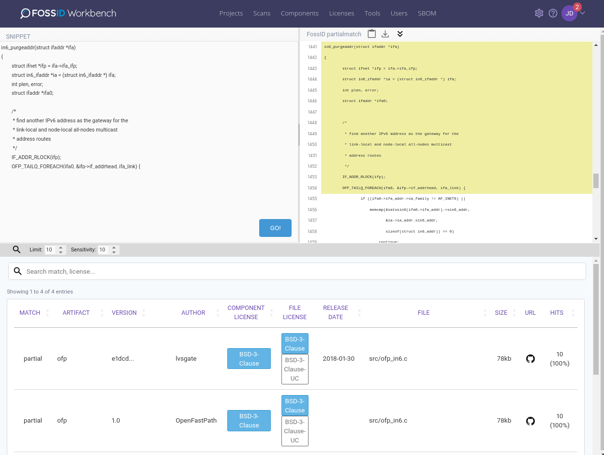Click the Search match, license field
This screenshot has width=604, height=455.
coord(297,271)
